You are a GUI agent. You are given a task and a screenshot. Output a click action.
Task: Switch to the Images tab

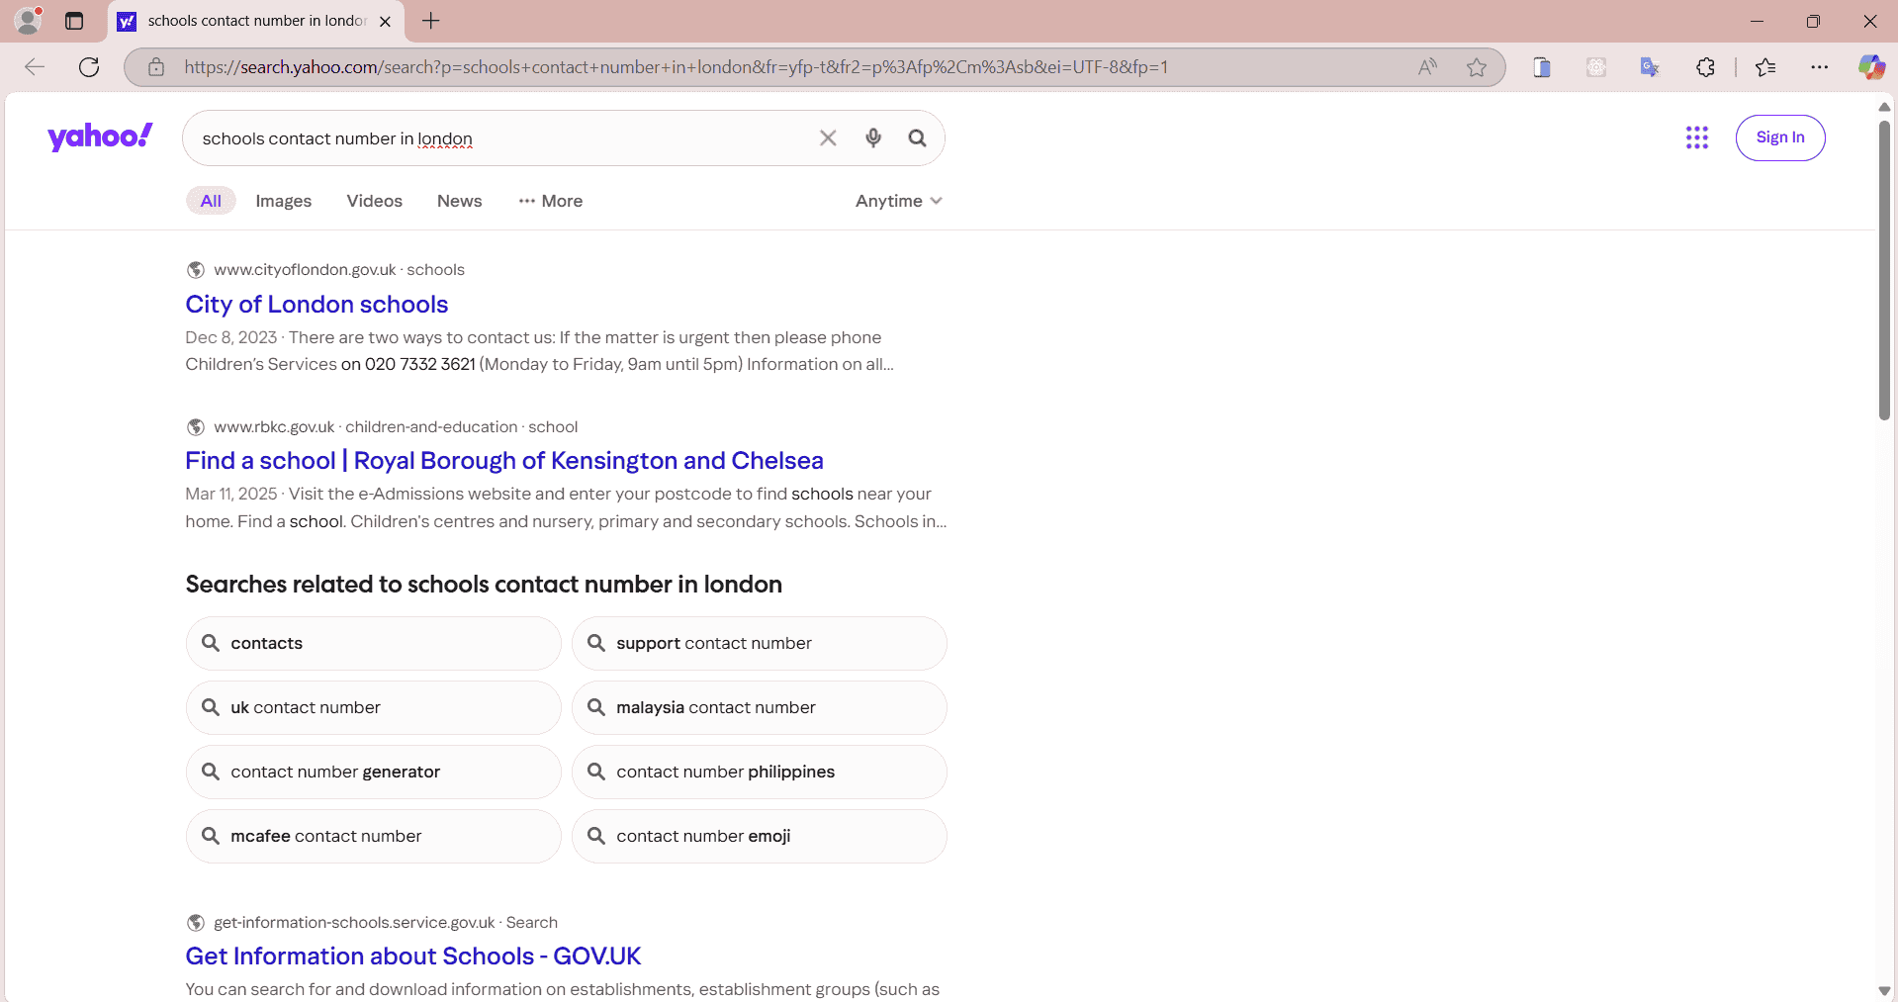pyautogui.click(x=284, y=201)
